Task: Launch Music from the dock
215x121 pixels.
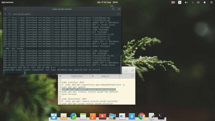Action: (x=93, y=116)
